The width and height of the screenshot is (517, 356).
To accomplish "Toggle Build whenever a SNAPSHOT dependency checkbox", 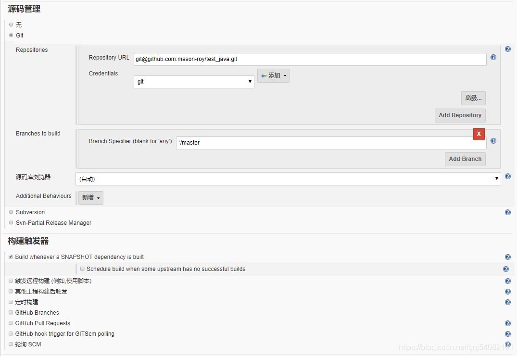I will pyautogui.click(x=11, y=257).
